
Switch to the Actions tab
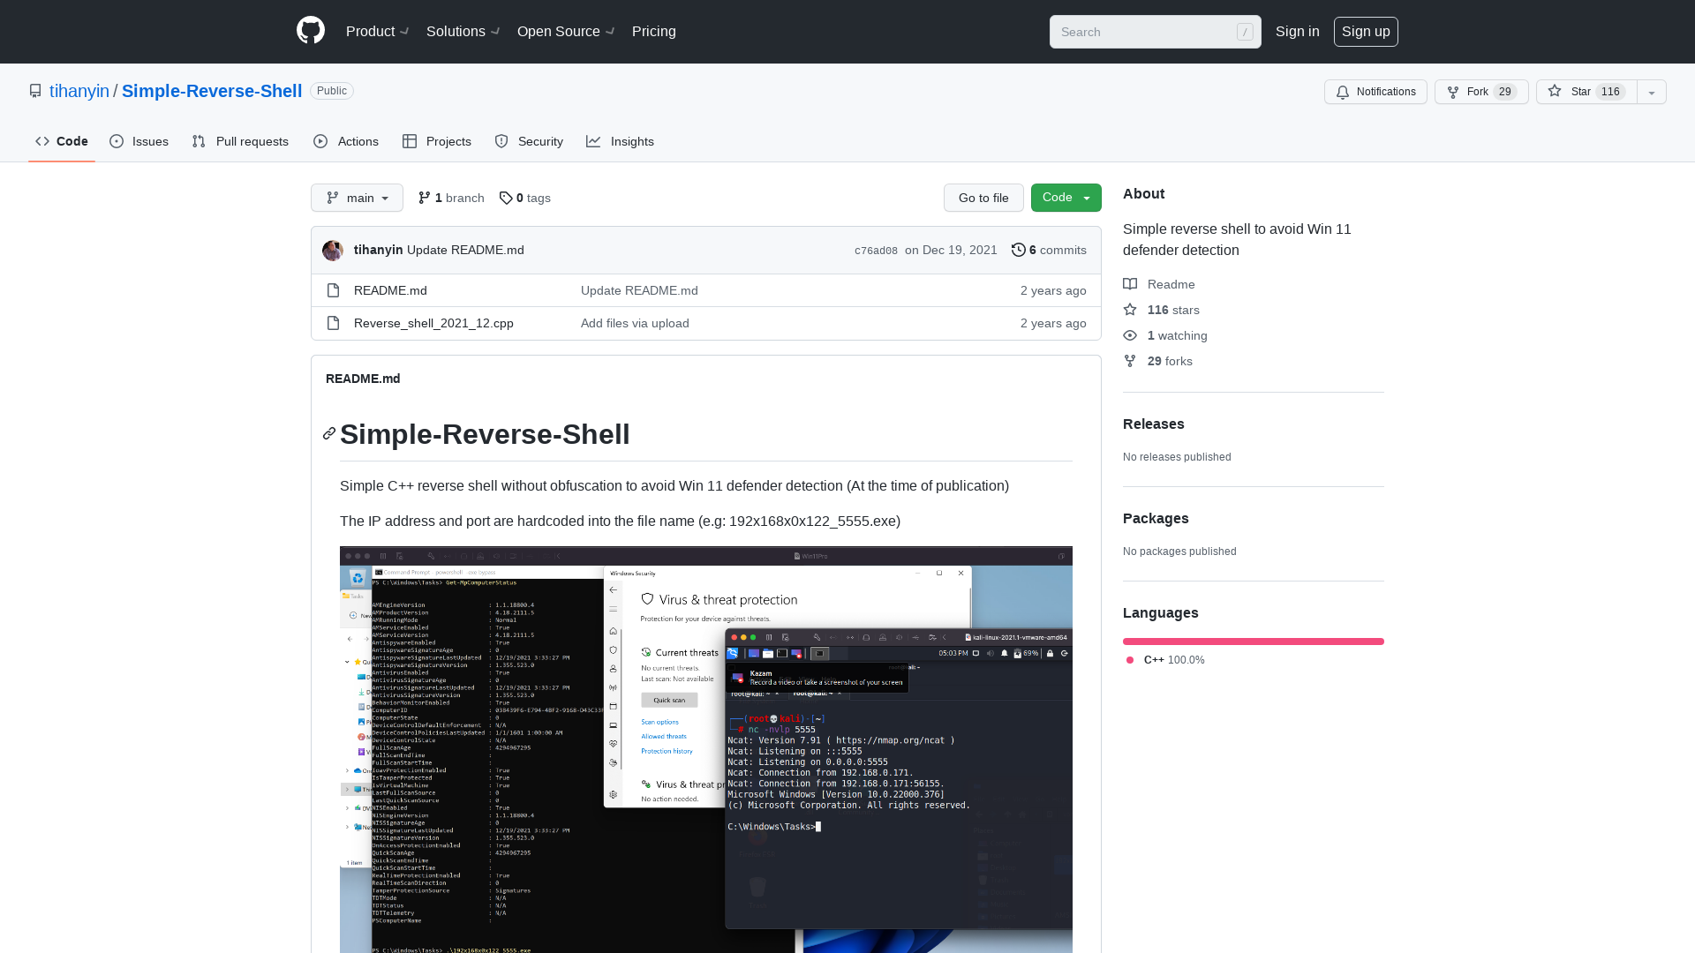pyautogui.click(x=346, y=141)
